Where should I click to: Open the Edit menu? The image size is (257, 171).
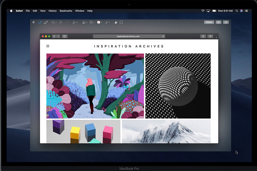[x=35, y=11]
